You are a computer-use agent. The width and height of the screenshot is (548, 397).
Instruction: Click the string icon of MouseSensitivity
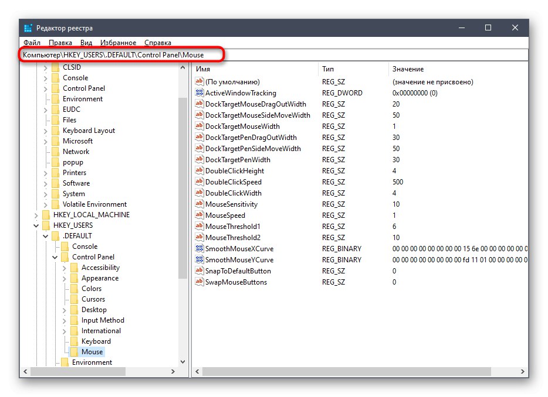(x=199, y=204)
